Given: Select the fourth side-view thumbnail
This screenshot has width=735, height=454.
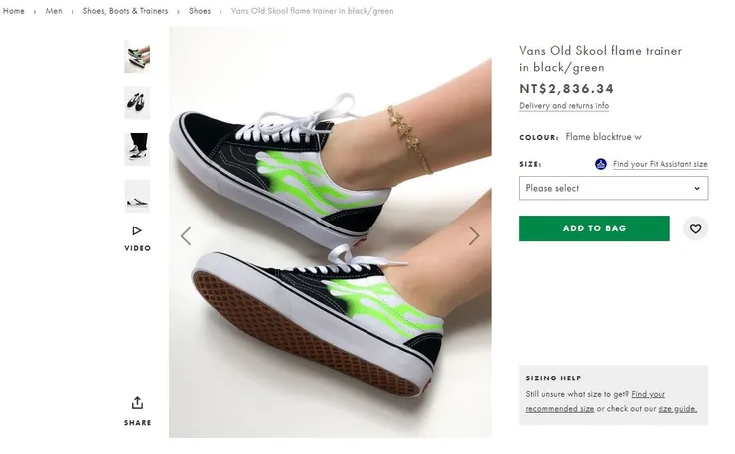Looking at the screenshot, I should tap(137, 196).
